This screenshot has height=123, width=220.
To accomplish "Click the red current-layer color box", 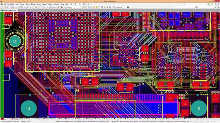I will [2, 119].
